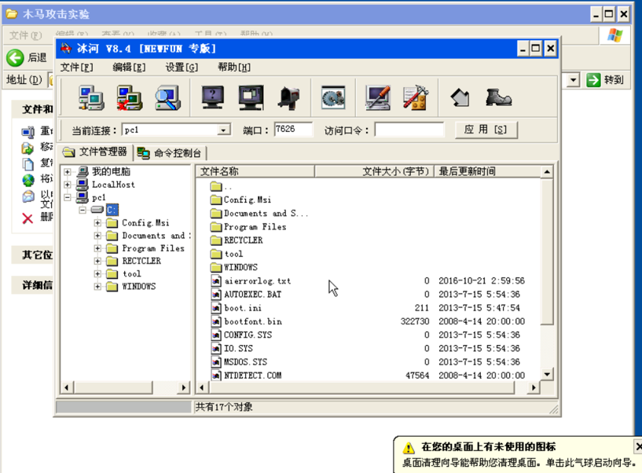Image resolution: width=642 pixels, height=473 pixels.
Task: Expand RECYCLER in the tree
Action: tap(97, 261)
